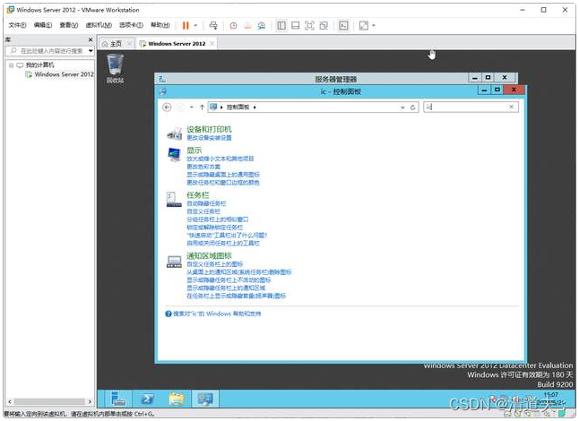Click 控制面板 in the address bar

coord(238,107)
